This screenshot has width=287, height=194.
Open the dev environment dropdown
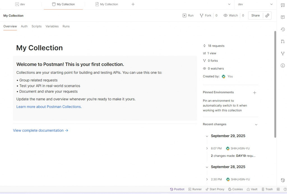pos(255,4)
